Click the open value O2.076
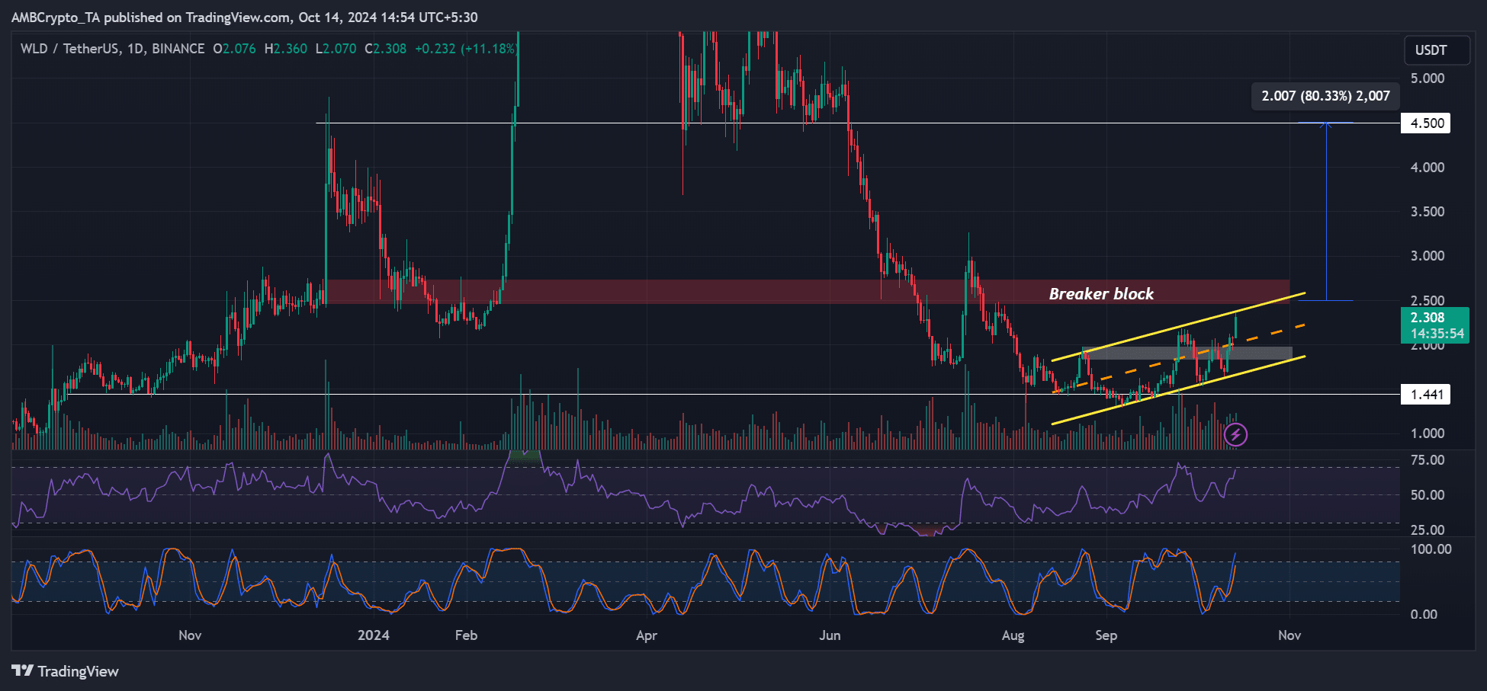The height and width of the screenshot is (691, 1487). (234, 49)
